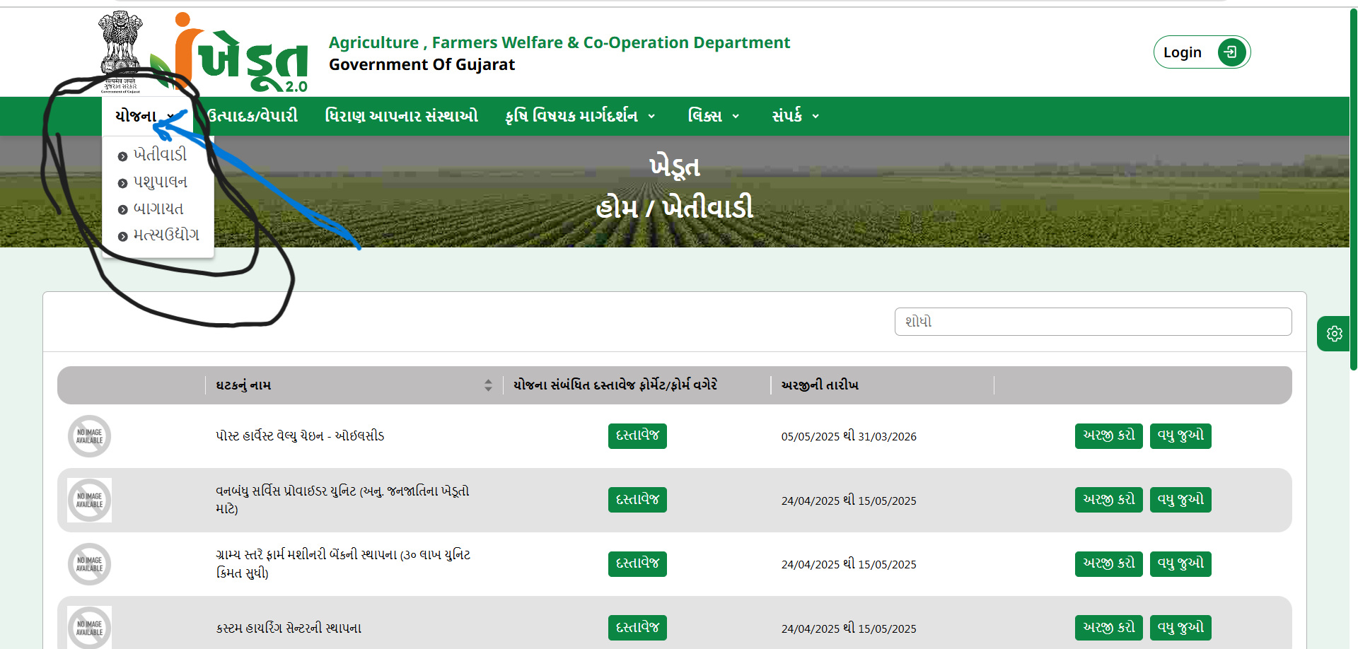Click the શોધો search input field

(x=1093, y=322)
